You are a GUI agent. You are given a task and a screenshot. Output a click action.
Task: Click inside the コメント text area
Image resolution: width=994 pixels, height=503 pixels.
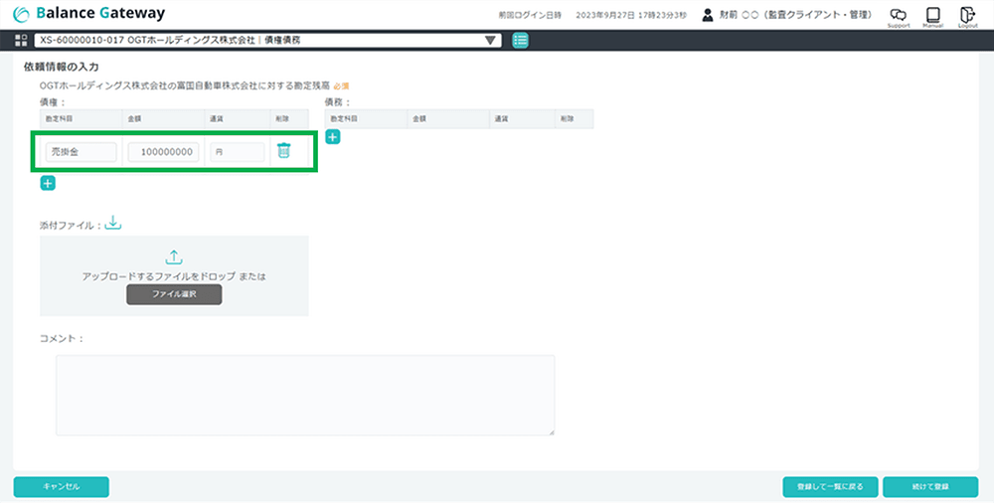coord(304,395)
